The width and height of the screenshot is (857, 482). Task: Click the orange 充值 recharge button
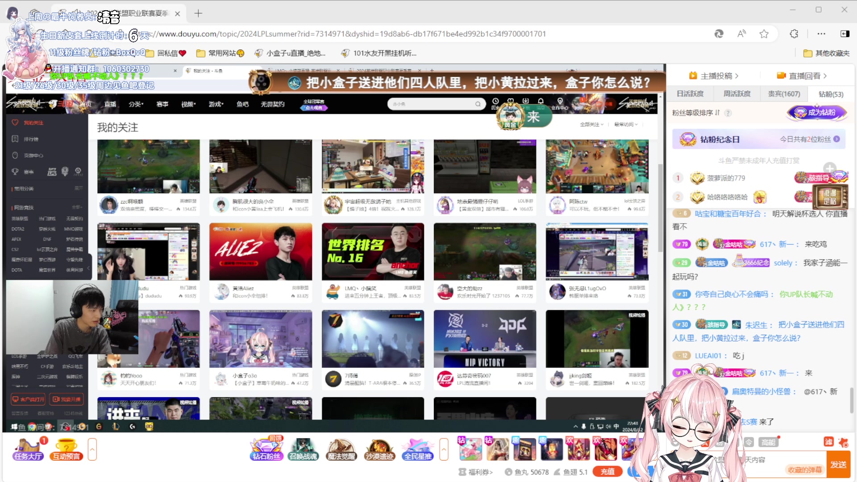point(607,471)
